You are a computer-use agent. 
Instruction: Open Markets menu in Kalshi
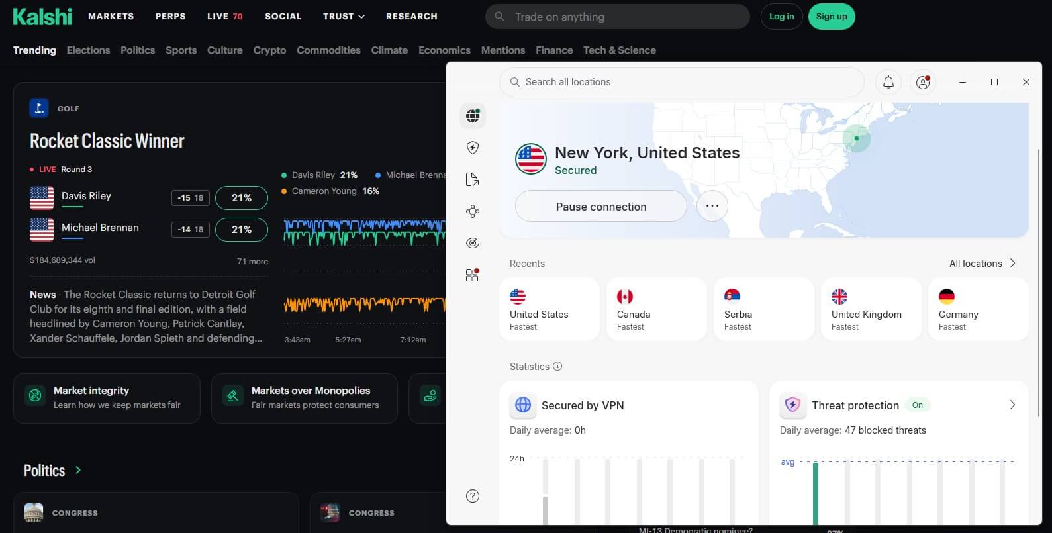111,16
